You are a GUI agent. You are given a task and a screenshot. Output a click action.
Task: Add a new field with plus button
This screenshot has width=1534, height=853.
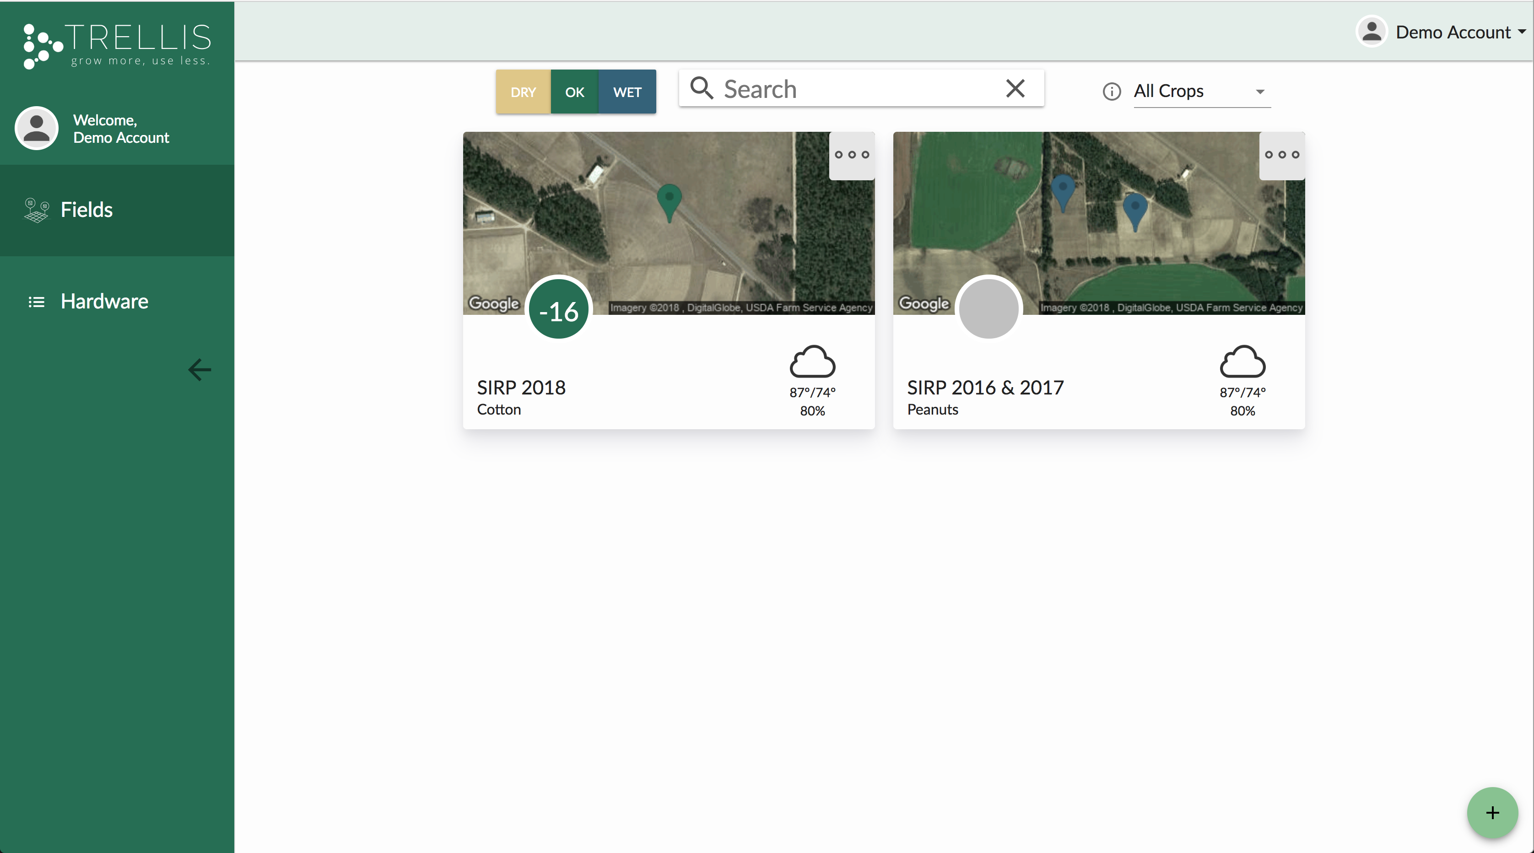coord(1492,812)
